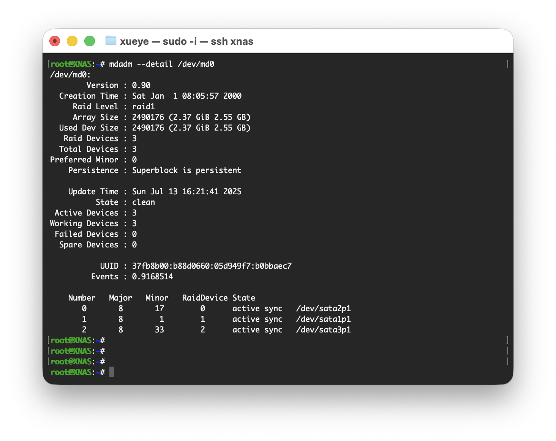This screenshot has height=441, width=556.
Task: Zoom the window with the green button
Action: point(90,41)
